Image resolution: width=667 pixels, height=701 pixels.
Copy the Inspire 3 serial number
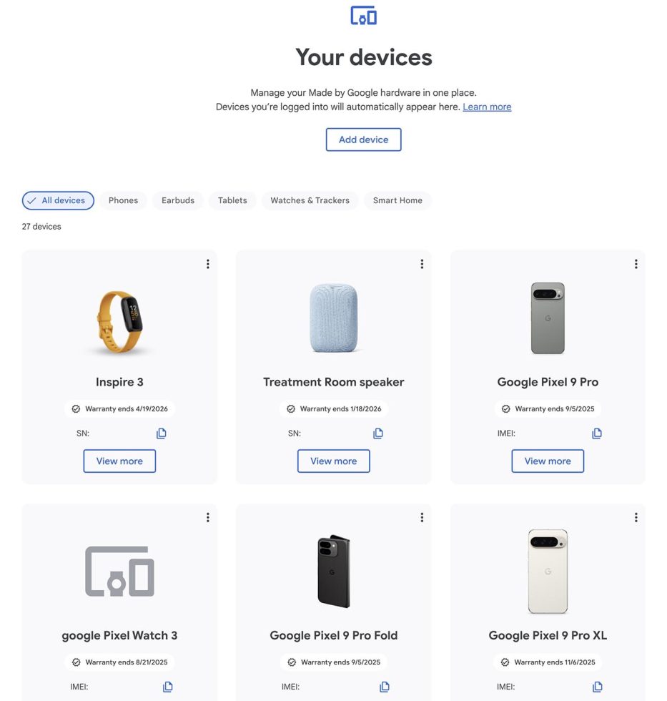(161, 433)
